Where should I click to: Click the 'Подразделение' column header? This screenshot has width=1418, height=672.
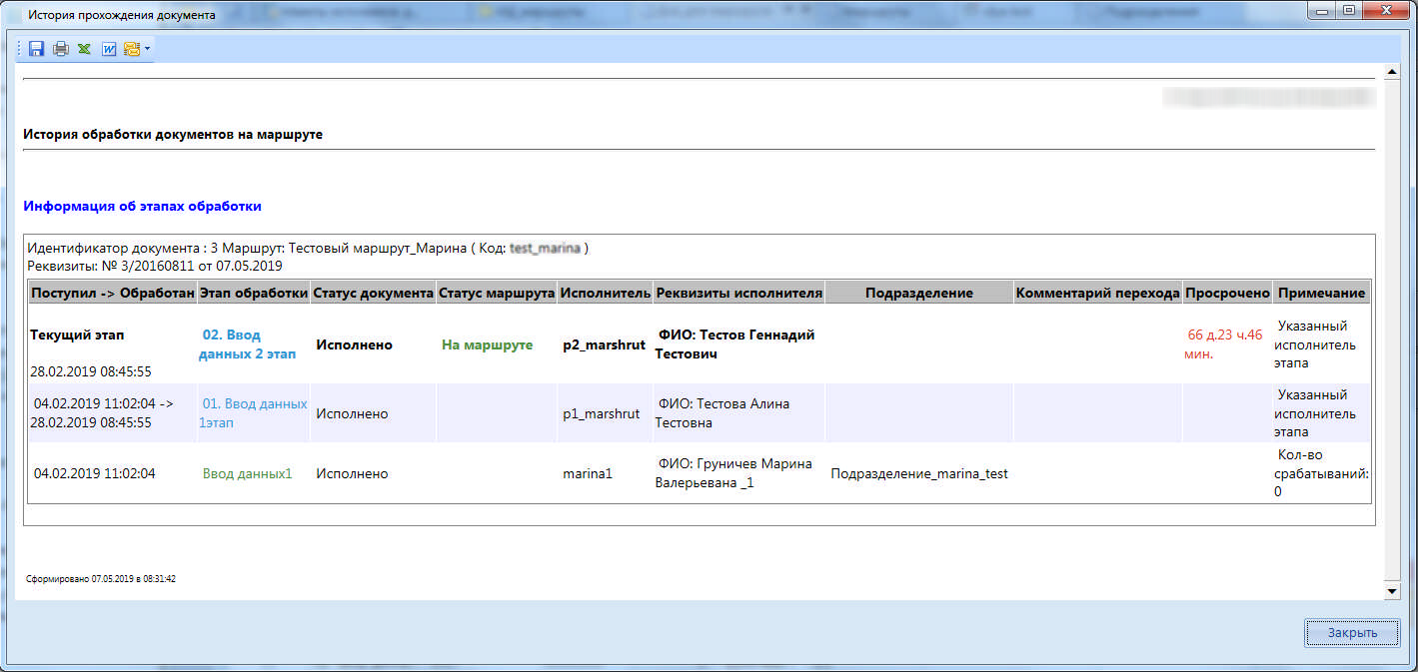[918, 293]
